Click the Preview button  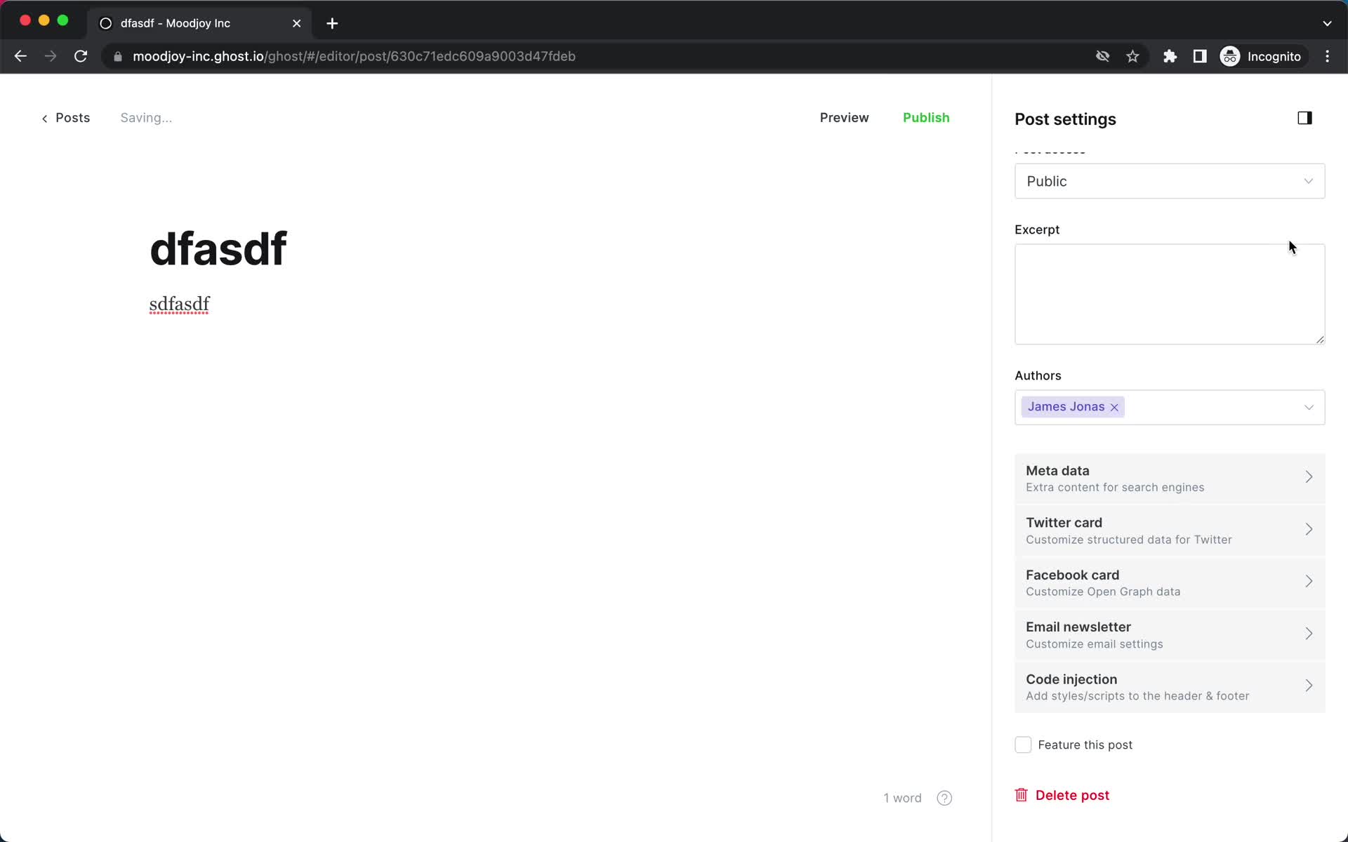(842, 117)
